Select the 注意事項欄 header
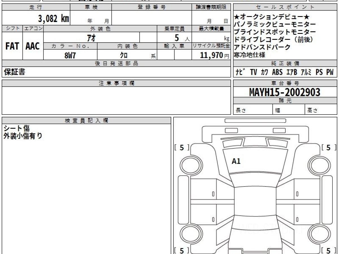Image resolution: width=339 pixels, height=254 pixels. pos(116,83)
